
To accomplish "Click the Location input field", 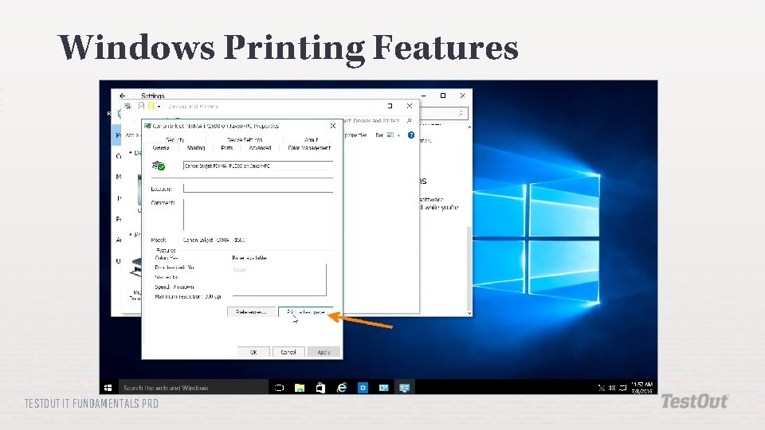I will point(258,188).
